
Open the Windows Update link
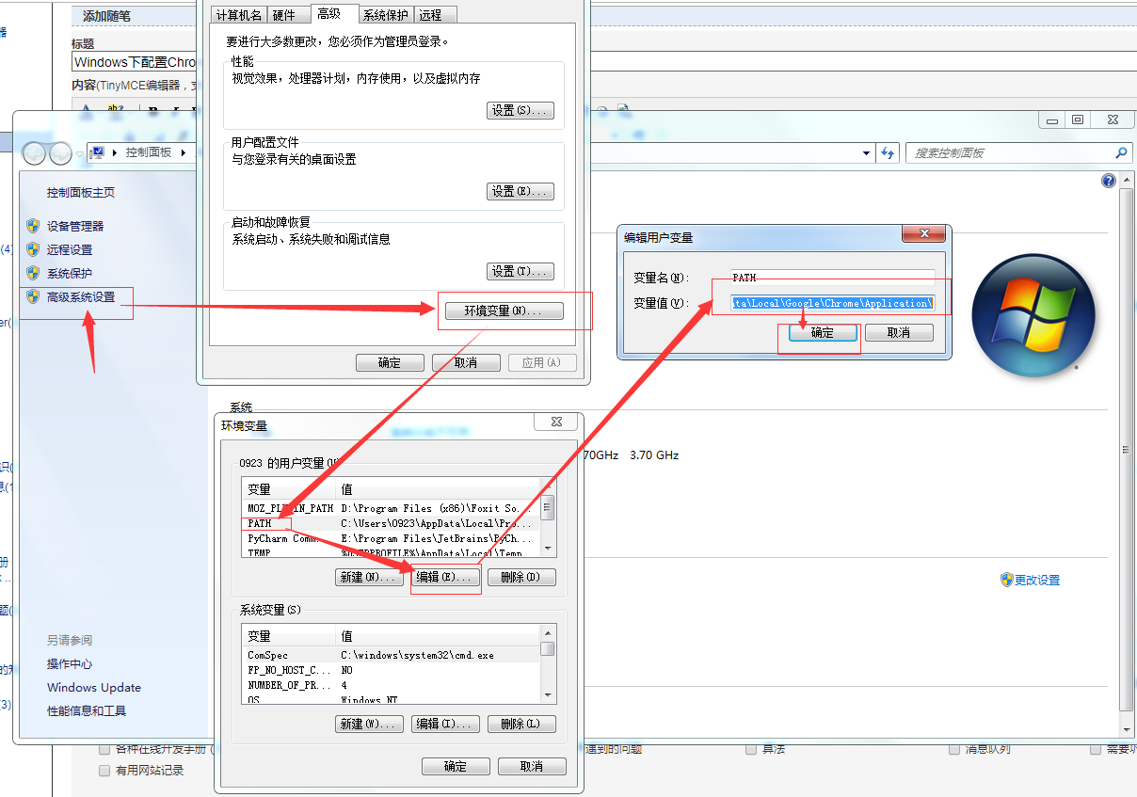coord(92,688)
